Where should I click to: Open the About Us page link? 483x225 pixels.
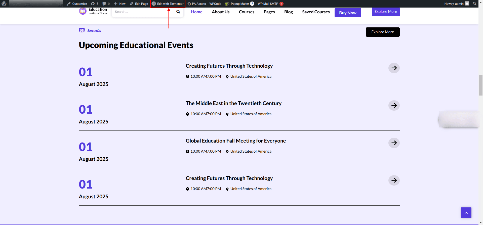click(221, 12)
